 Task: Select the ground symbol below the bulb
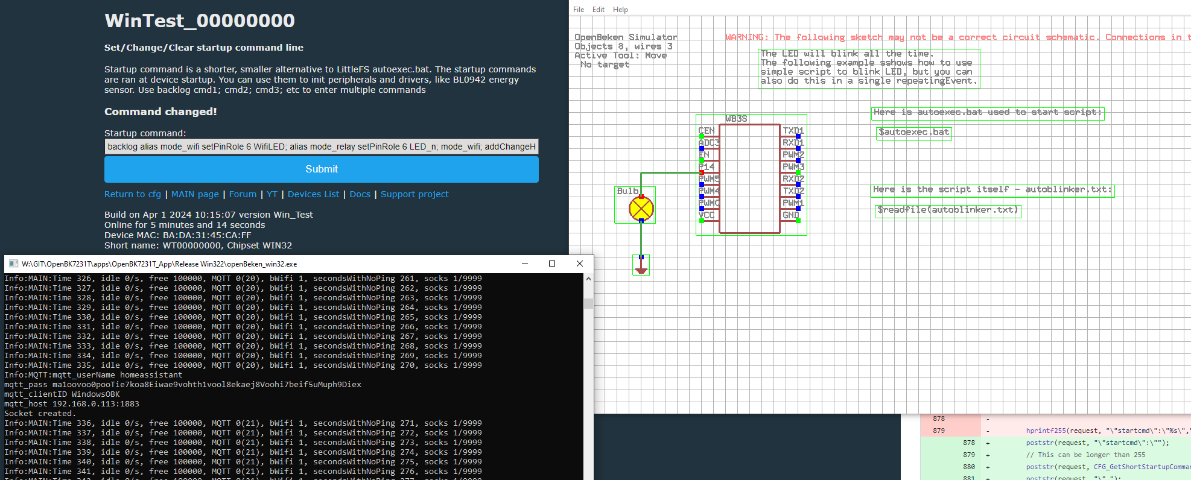tap(641, 265)
